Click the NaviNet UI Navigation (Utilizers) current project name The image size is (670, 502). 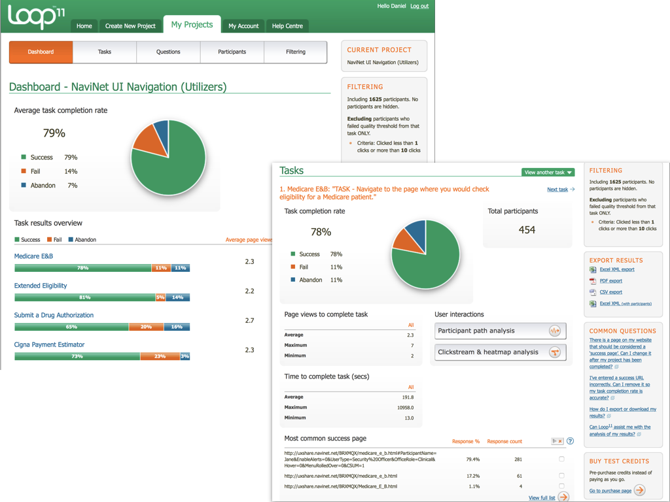pyautogui.click(x=382, y=62)
